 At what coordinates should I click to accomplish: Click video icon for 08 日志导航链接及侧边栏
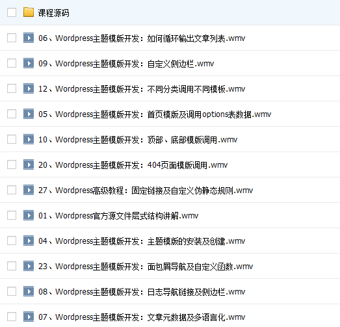click(29, 291)
